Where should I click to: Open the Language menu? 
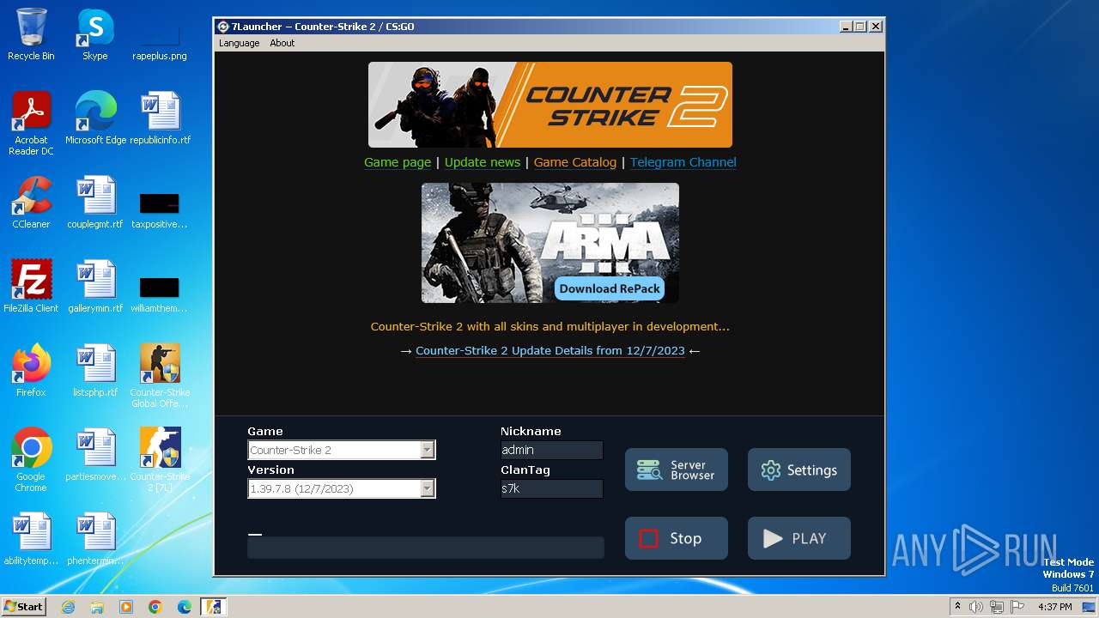[239, 43]
